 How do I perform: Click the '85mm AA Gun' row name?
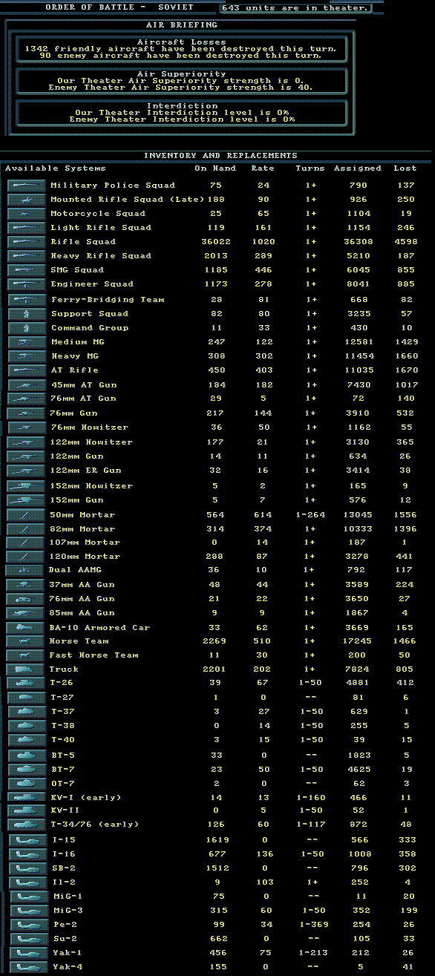[82, 613]
